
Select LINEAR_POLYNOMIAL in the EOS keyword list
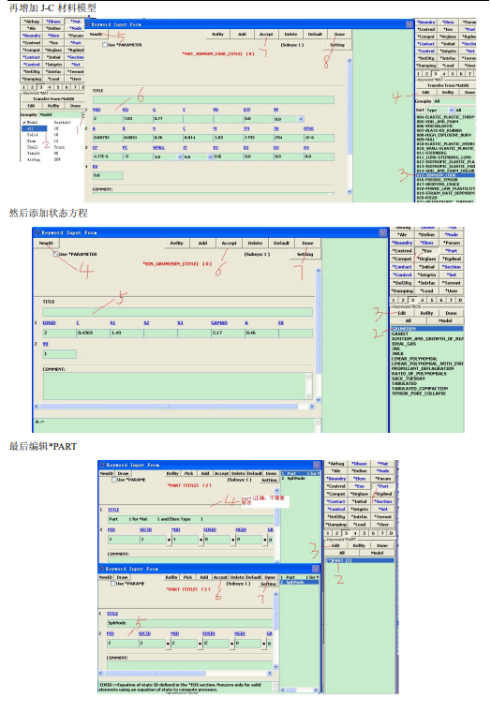click(x=414, y=359)
